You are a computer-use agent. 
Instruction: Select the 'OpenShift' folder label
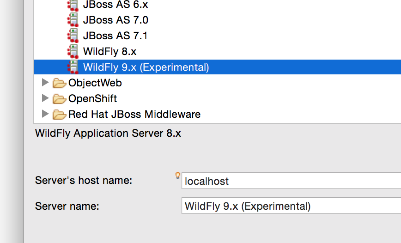click(92, 98)
